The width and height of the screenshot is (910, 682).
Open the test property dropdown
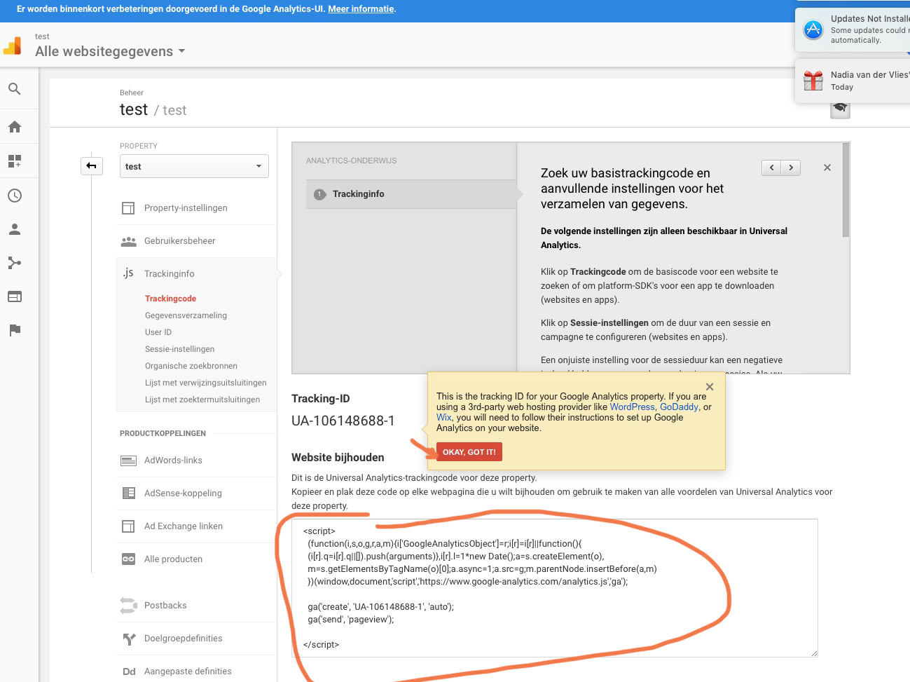point(194,166)
